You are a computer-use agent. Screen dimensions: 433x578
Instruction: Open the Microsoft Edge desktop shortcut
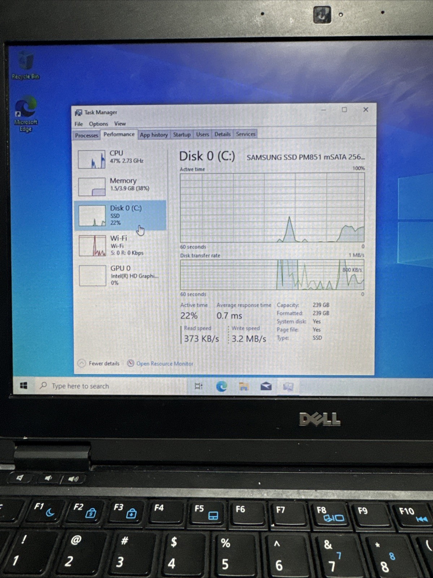(26, 114)
